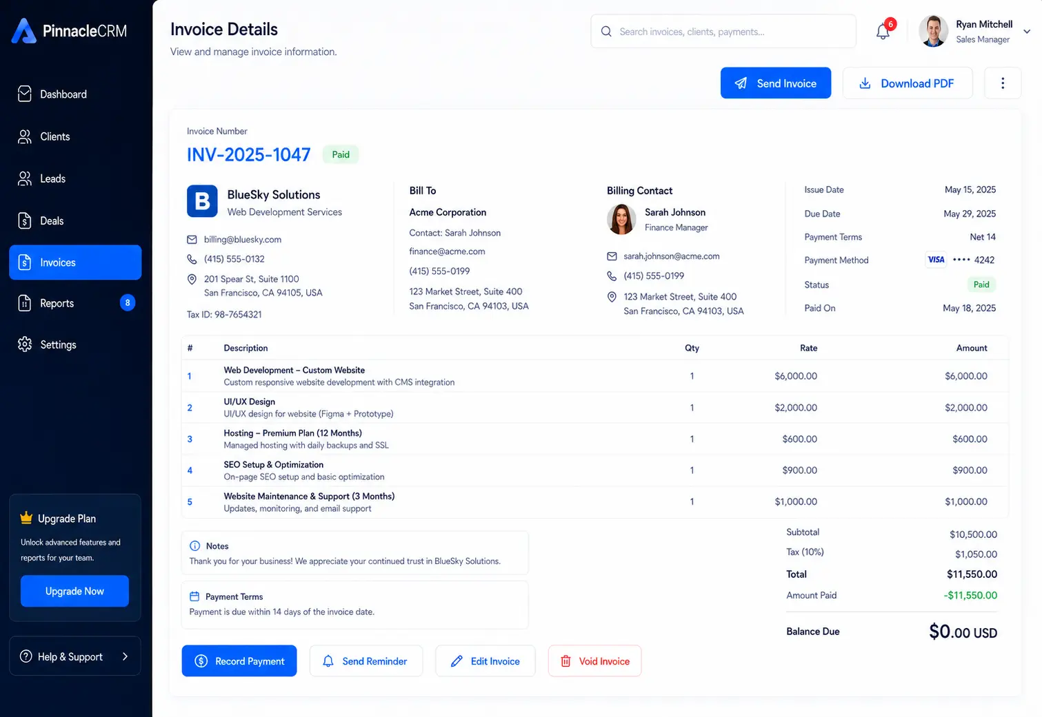Open the three-dot more options menu
The image size is (1042, 717).
[1003, 83]
